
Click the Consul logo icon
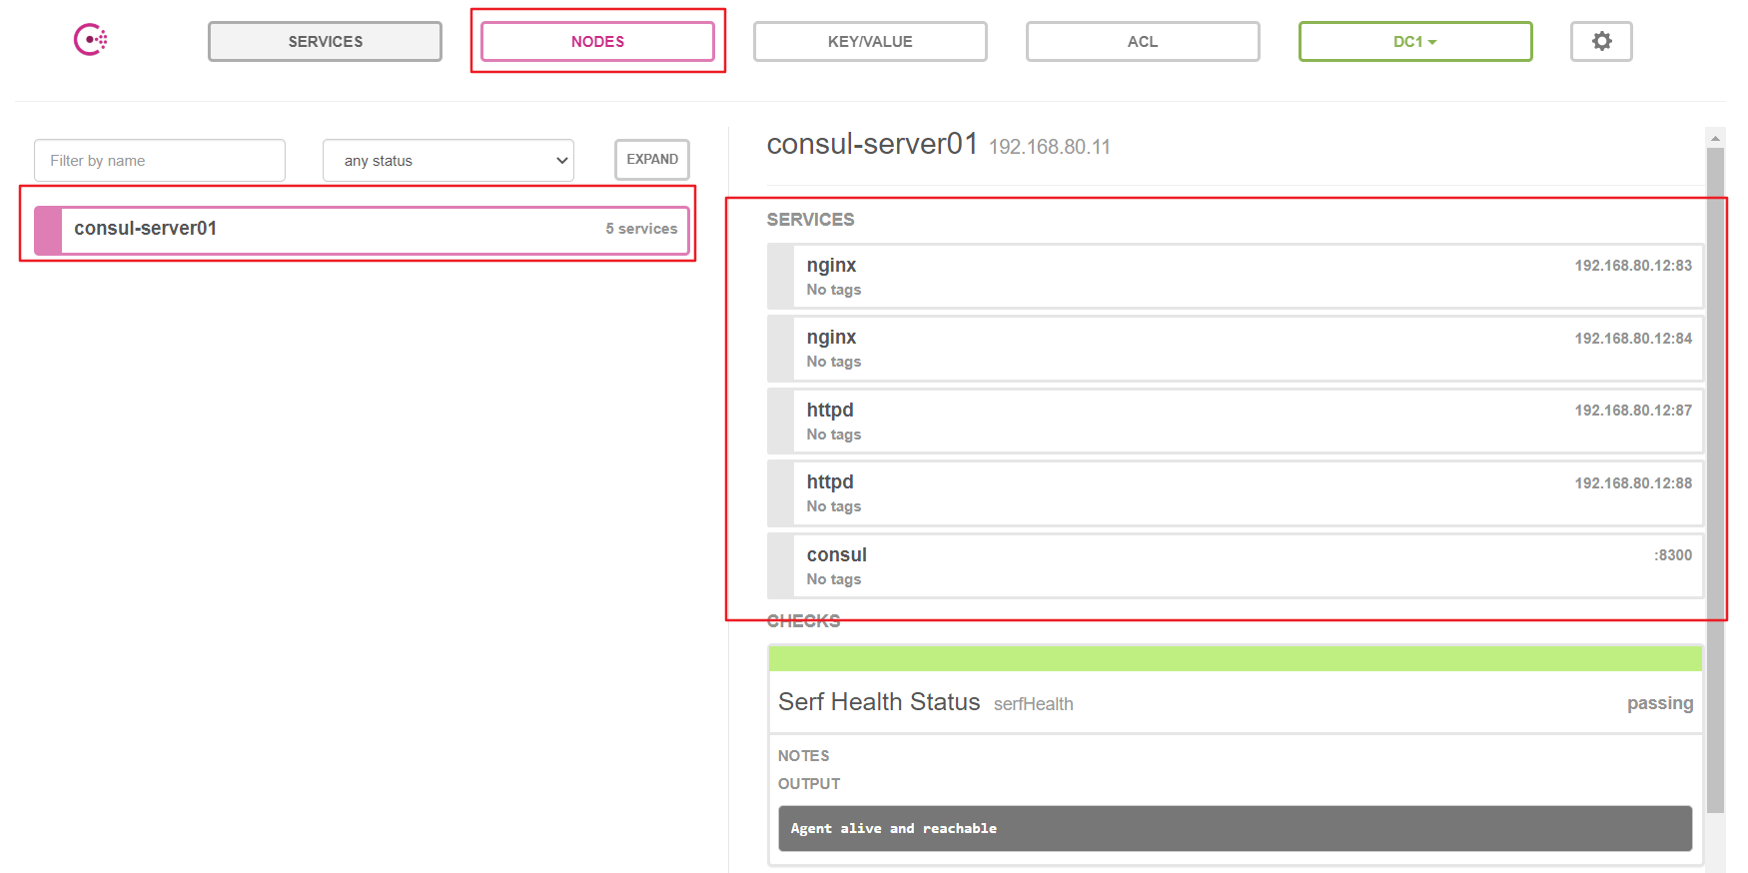pos(90,40)
